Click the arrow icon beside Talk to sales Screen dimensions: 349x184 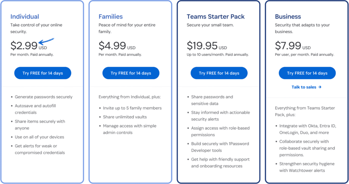tap(320, 87)
